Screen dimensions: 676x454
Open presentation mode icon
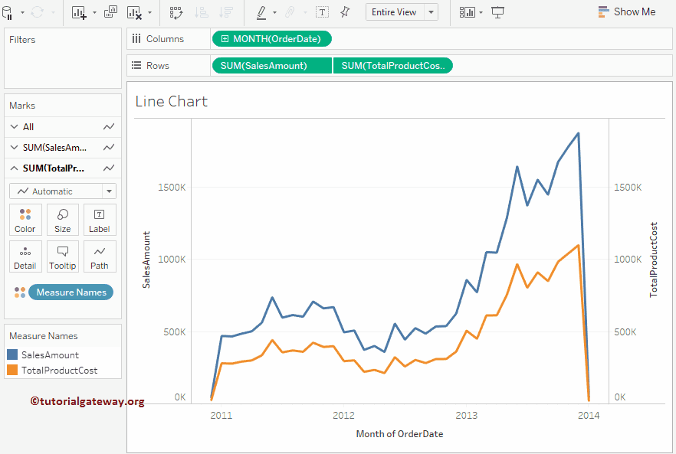tap(498, 12)
